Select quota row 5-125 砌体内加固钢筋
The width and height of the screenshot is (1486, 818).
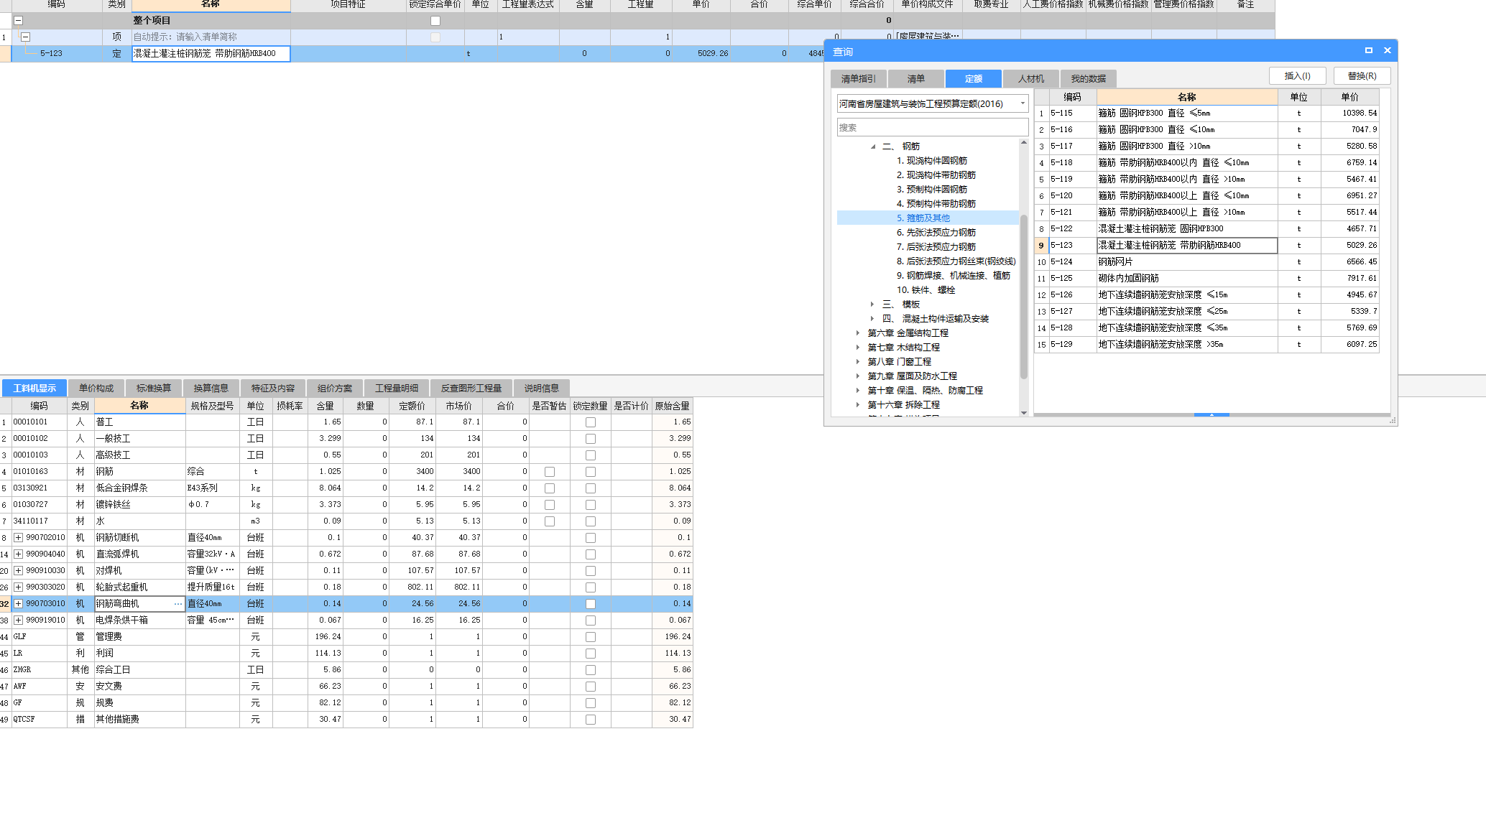[x=1206, y=279]
